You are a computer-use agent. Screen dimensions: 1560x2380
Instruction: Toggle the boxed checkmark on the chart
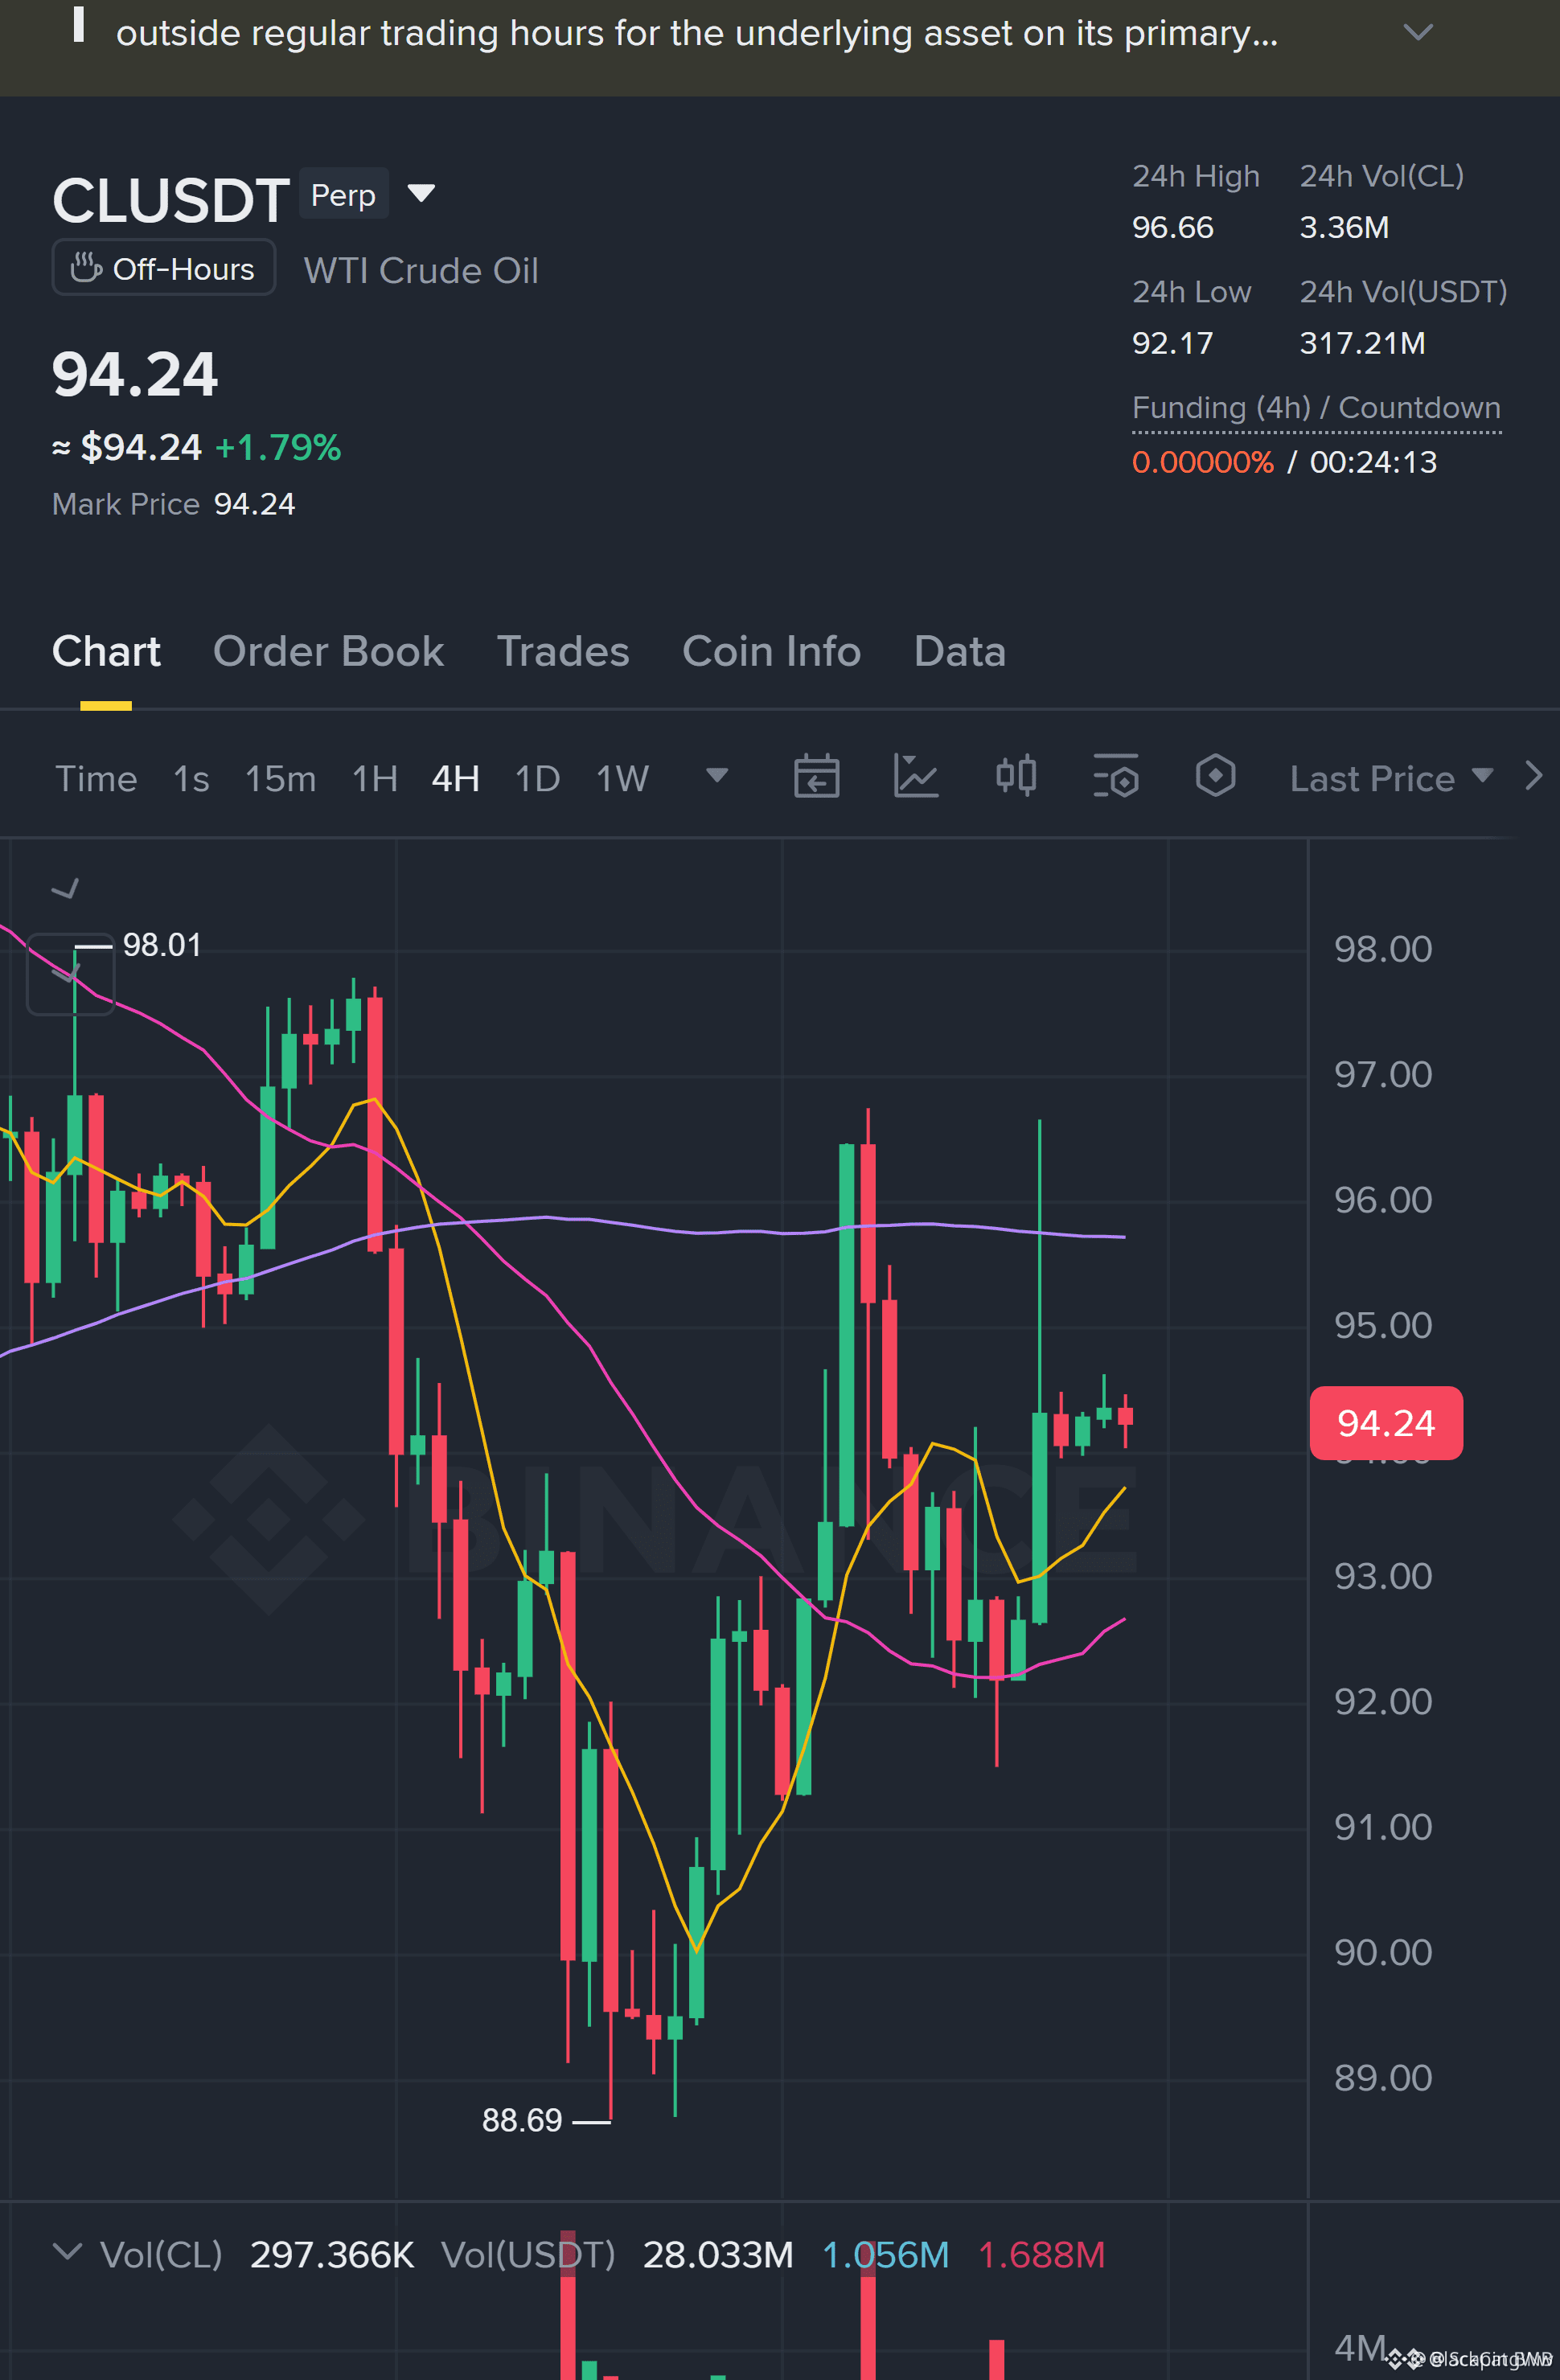pyautogui.click(x=70, y=974)
